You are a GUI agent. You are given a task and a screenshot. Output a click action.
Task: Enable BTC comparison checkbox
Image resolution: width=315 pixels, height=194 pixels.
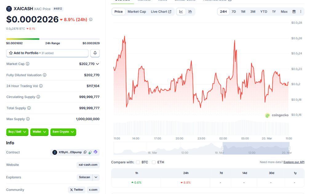(138, 162)
